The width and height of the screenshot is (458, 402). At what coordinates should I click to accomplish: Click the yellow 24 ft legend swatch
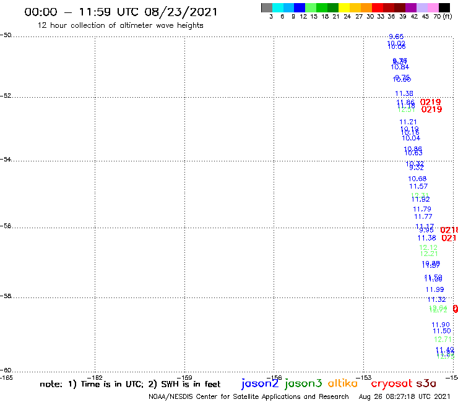tap(344, 7)
